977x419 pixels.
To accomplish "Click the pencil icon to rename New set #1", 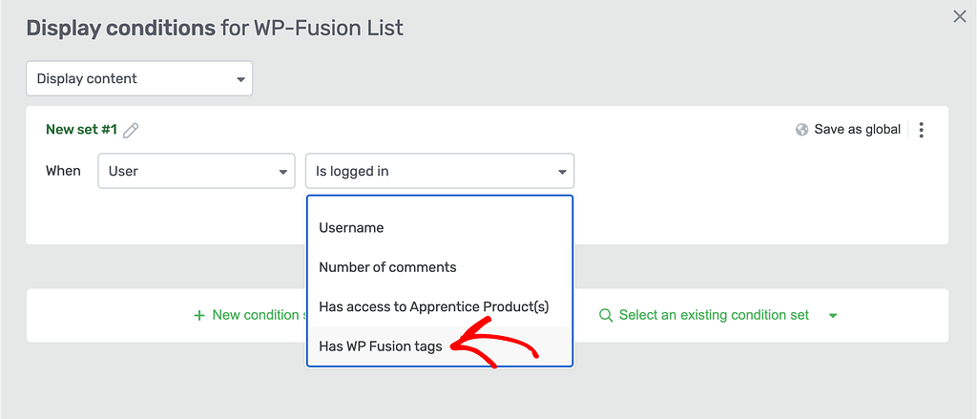I will click(131, 131).
